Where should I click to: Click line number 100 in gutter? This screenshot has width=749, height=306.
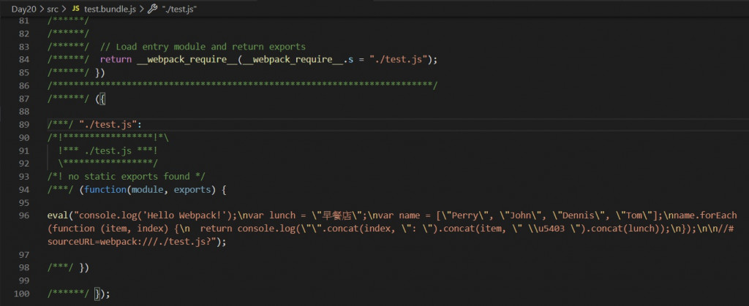[22, 294]
